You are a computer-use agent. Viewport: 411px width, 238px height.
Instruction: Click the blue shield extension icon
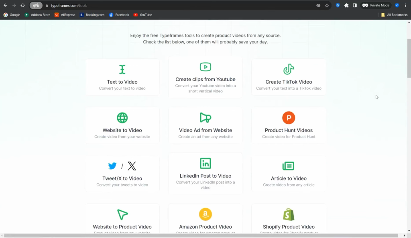click(338, 5)
